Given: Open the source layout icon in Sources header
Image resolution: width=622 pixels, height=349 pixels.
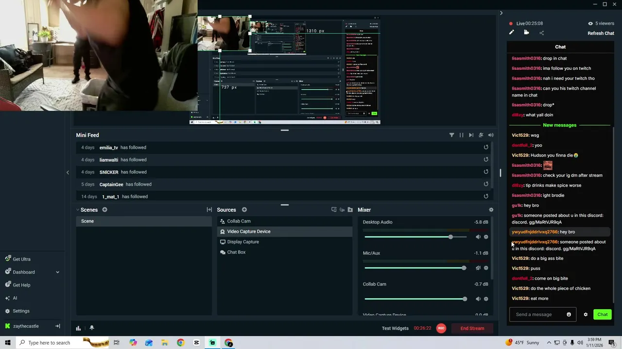Looking at the screenshot, I should coord(334,210).
